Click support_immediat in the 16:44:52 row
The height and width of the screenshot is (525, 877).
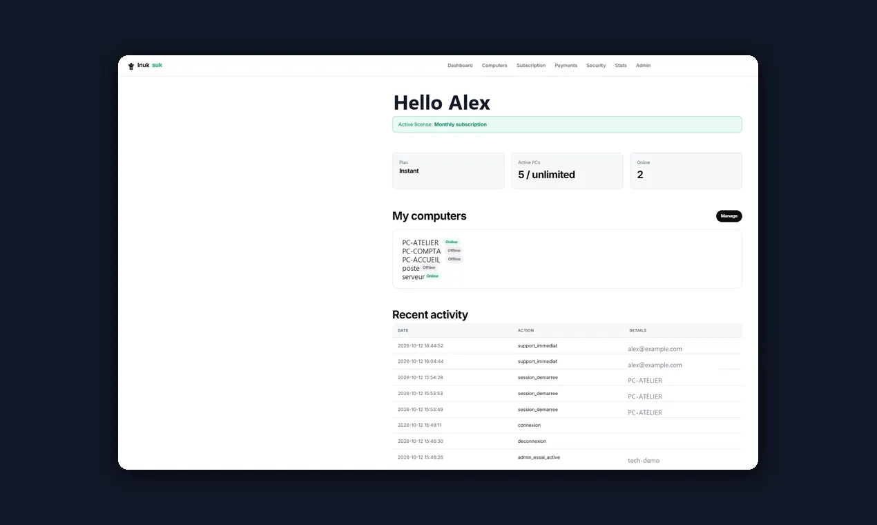[x=537, y=345]
